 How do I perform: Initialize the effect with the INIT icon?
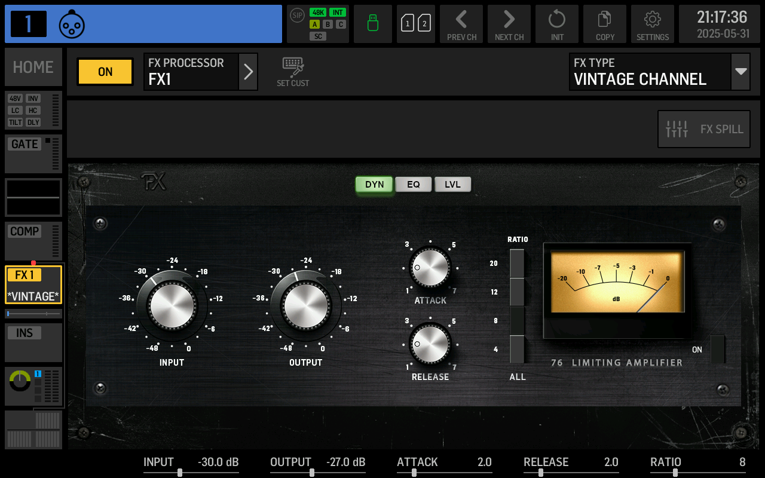(556, 24)
